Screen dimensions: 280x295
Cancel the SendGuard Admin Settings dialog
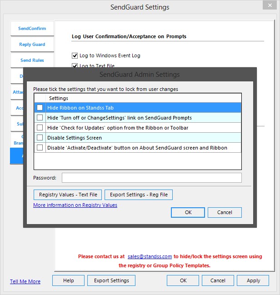click(225, 212)
